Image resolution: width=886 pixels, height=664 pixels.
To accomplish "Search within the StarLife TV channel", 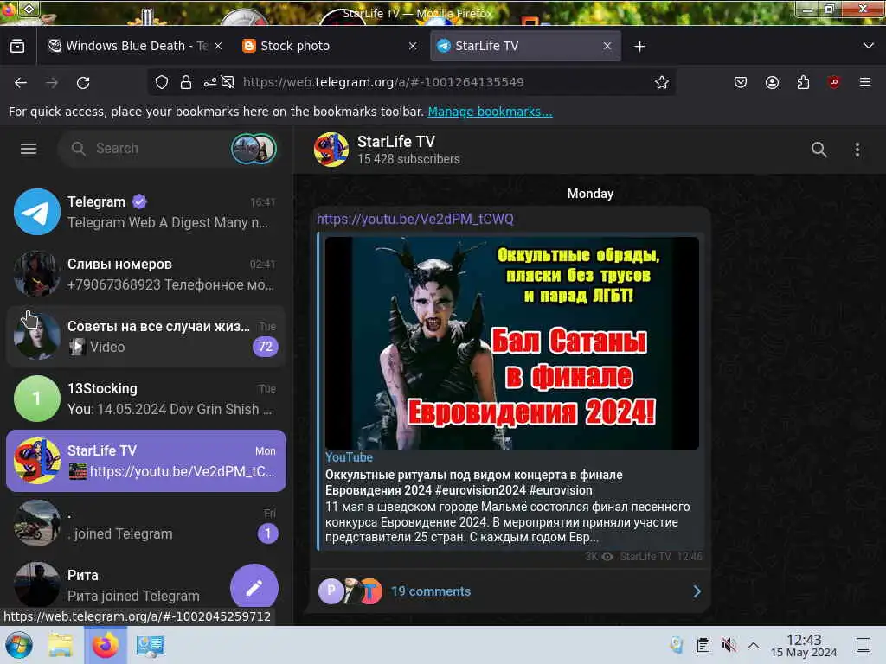I will point(819,150).
